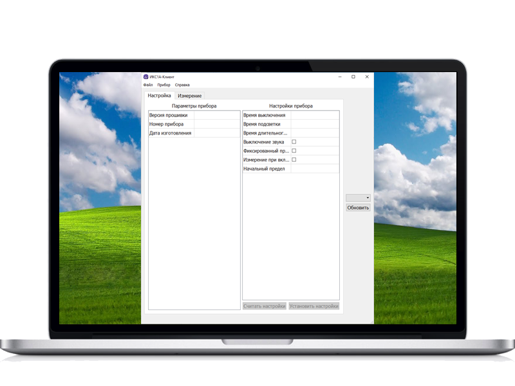Toggle the Выключение звука checkbox

pyautogui.click(x=294, y=142)
